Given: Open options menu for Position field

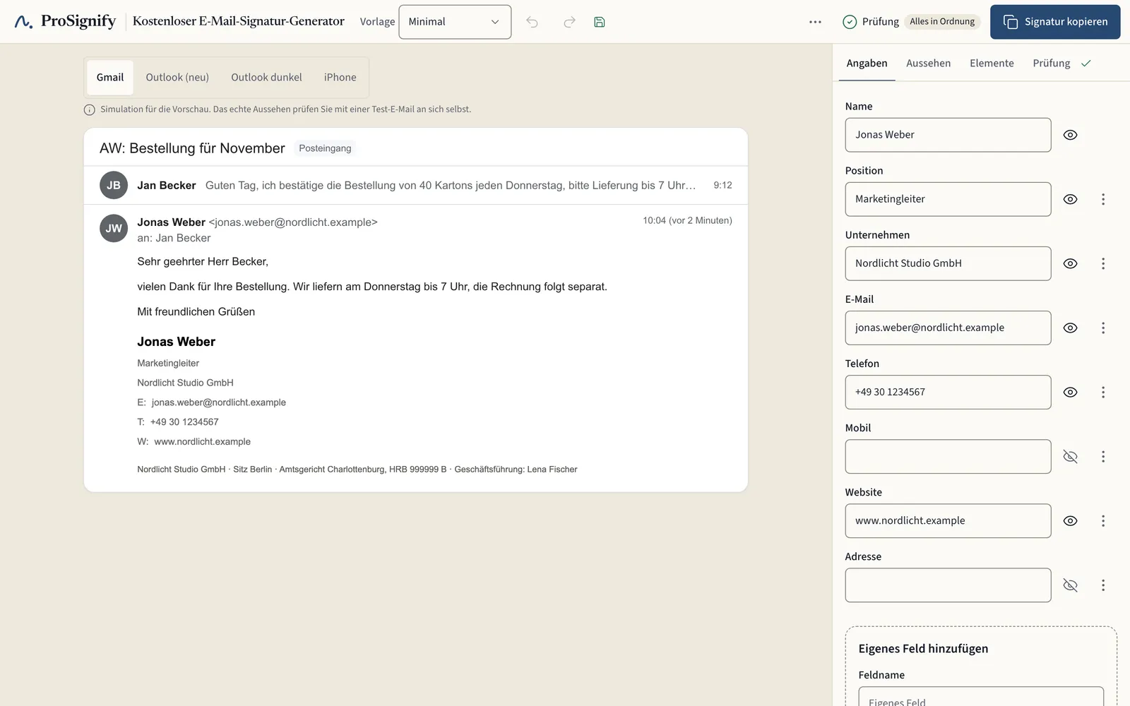Looking at the screenshot, I should pos(1103,199).
